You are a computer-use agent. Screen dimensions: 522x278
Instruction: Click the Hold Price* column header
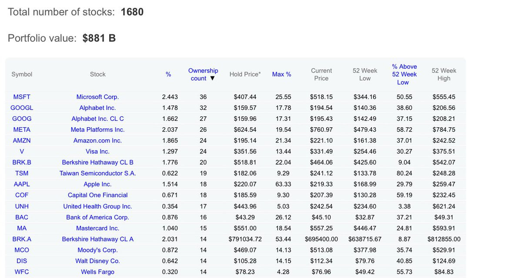coord(245,74)
